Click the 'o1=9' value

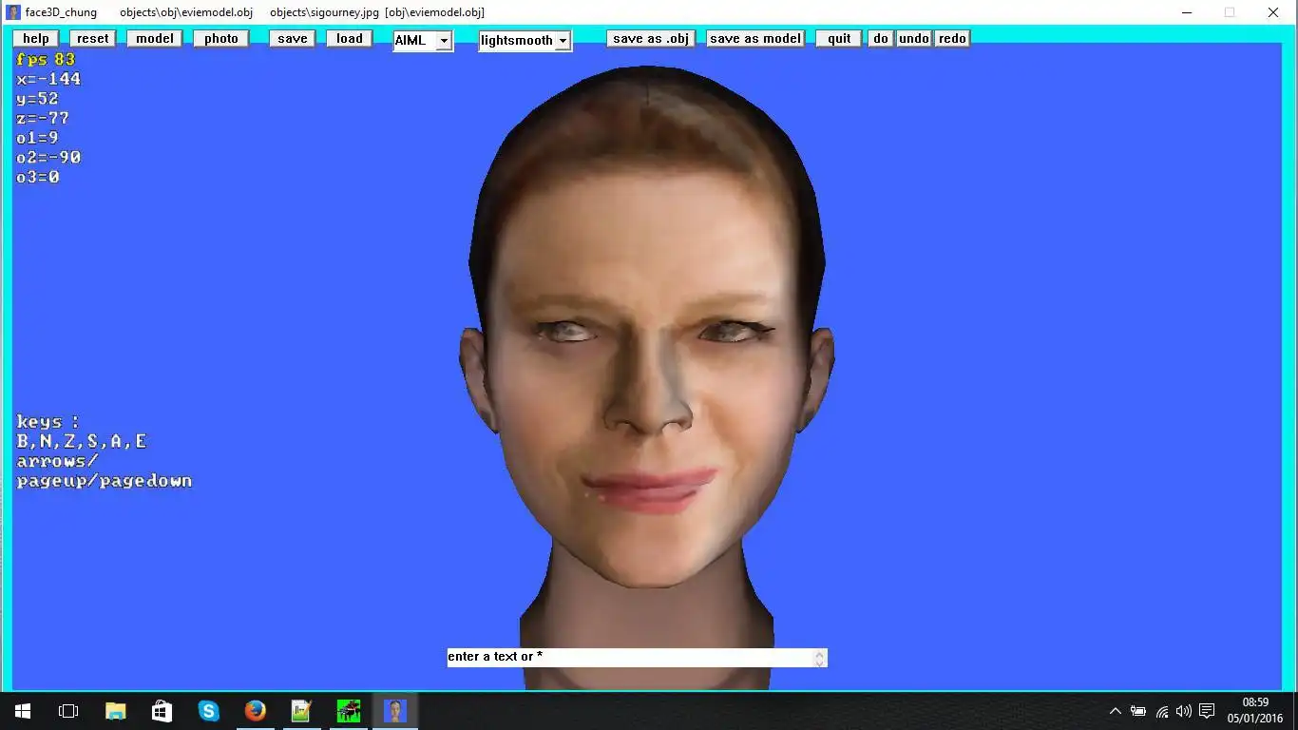click(x=37, y=138)
